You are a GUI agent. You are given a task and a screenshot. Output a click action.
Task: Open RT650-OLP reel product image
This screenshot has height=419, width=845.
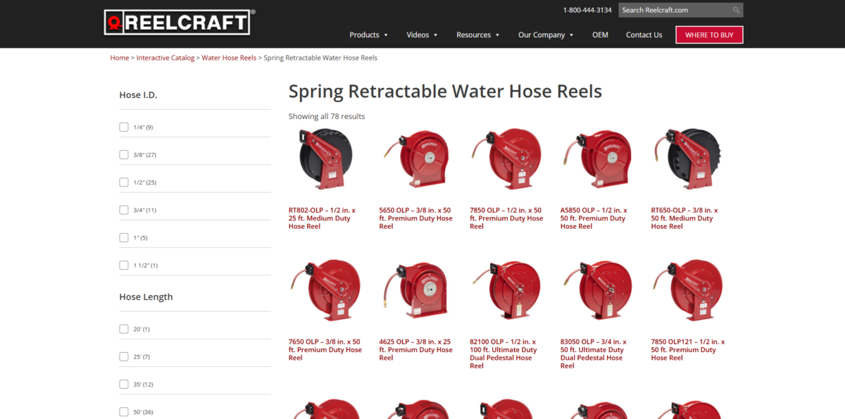coord(688,159)
